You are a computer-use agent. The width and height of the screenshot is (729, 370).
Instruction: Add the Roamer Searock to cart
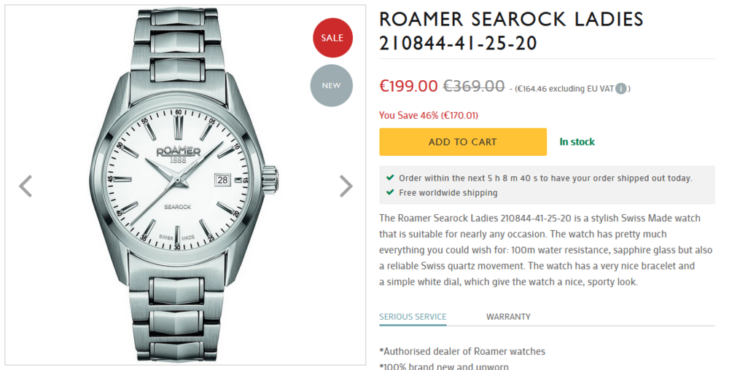click(x=462, y=142)
